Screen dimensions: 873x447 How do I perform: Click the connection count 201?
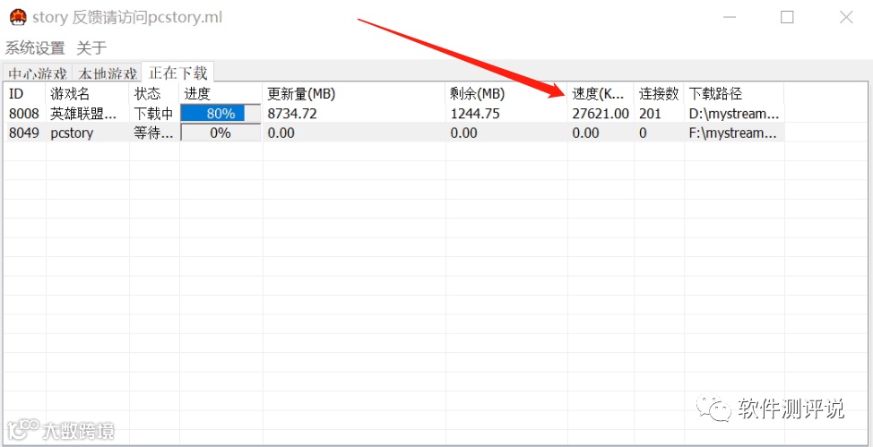click(x=651, y=114)
